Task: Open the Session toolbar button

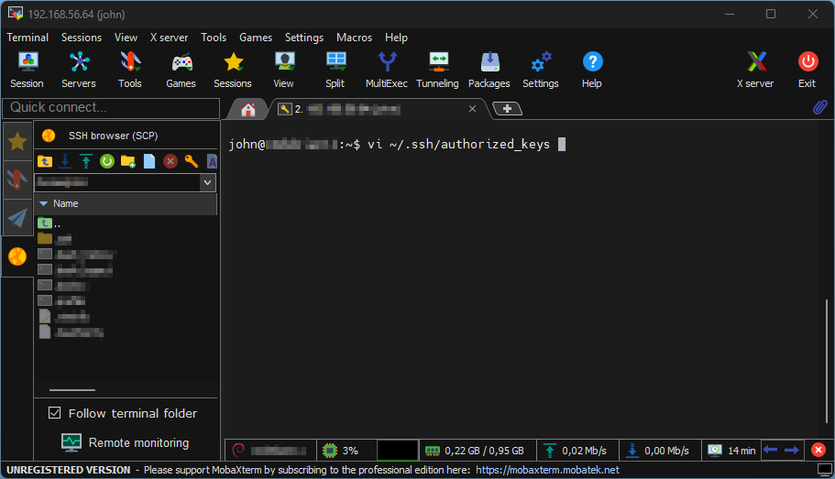Action: pos(27,70)
